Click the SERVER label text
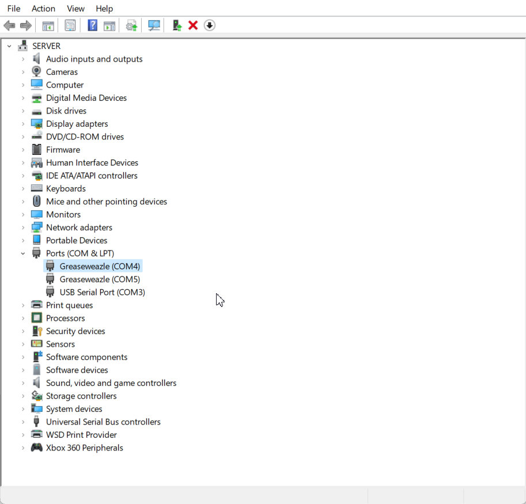The image size is (526, 504). (46, 46)
